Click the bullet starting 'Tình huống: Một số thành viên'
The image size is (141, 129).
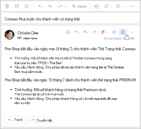[63, 61]
